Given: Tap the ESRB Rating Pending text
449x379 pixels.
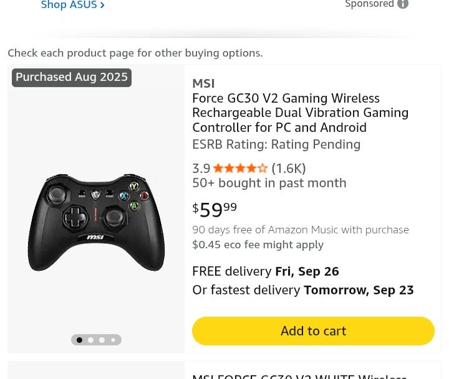Looking at the screenshot, I should [x=276, y=144].
